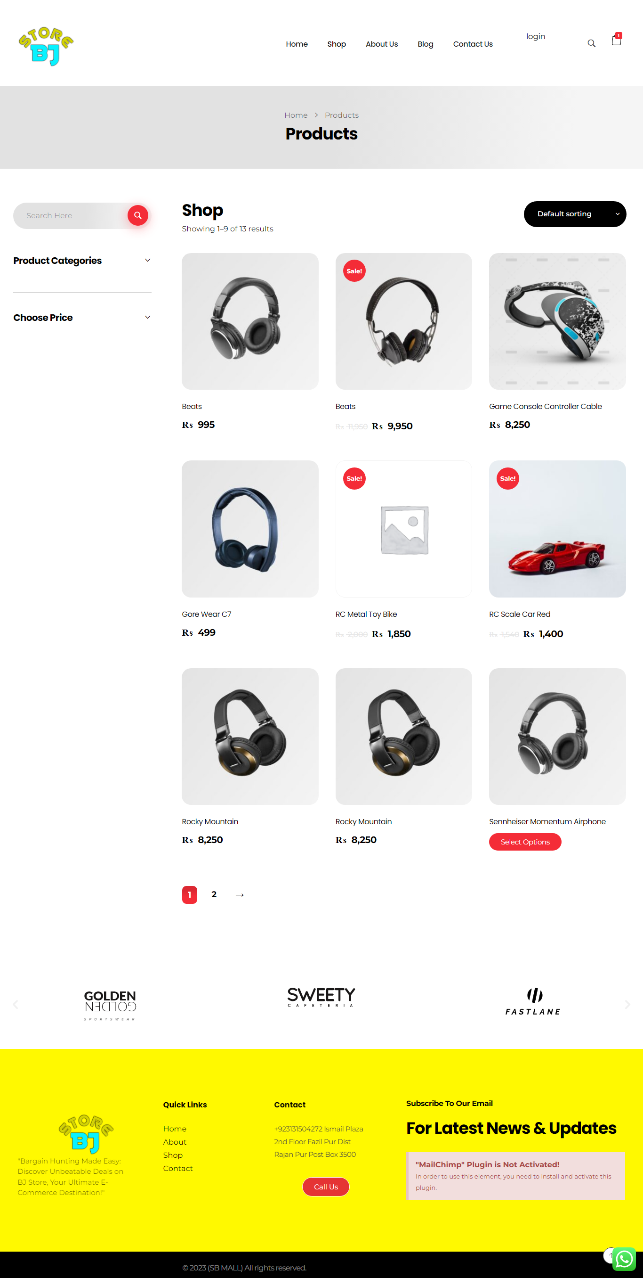
Task: Click the login link
Action: point(535,36)
